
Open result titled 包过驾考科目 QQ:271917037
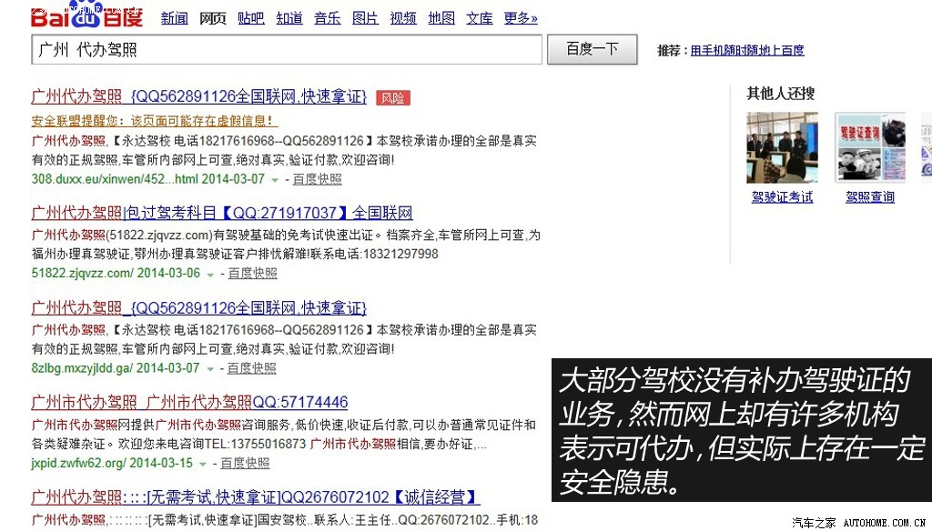click(x=222, y=213)
